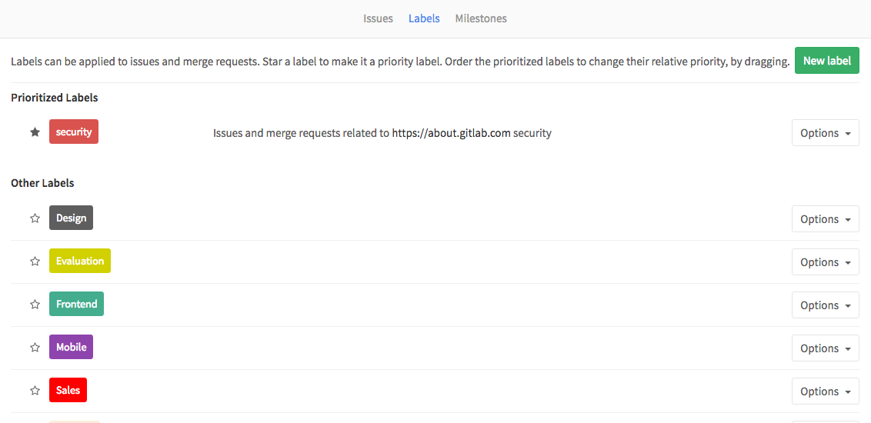
Task: Open the Mobile label Options menu
Action: point(826,348)
